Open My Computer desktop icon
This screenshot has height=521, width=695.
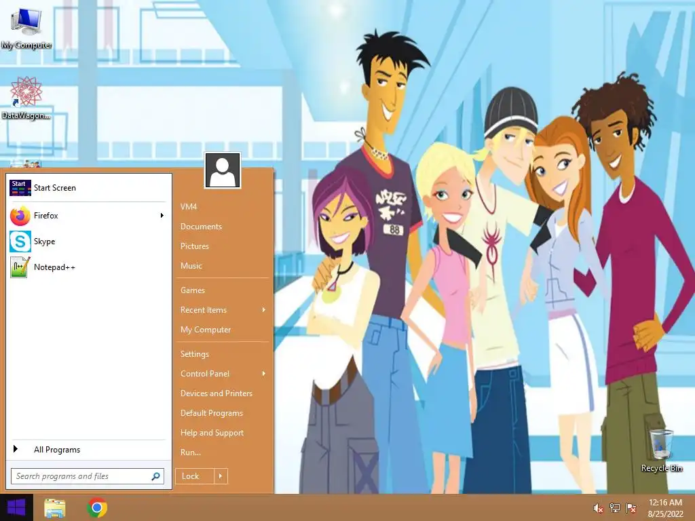coord(26,27)
